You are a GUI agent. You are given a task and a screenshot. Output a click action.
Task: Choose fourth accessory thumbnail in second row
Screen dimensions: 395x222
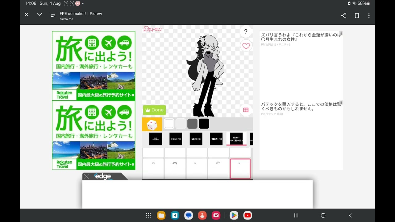[x=218, y=169]
